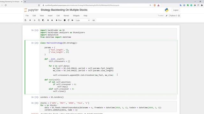Reload the page in browser

6,5
